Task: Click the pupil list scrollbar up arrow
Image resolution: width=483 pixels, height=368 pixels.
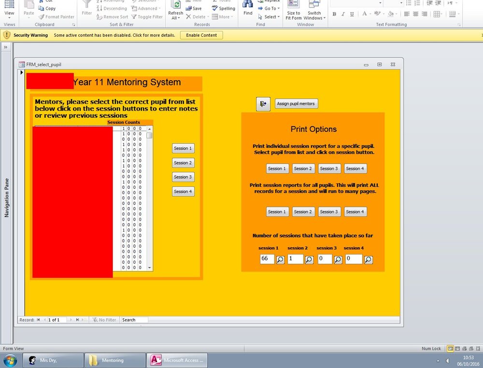Action: (x=149, y=129)
